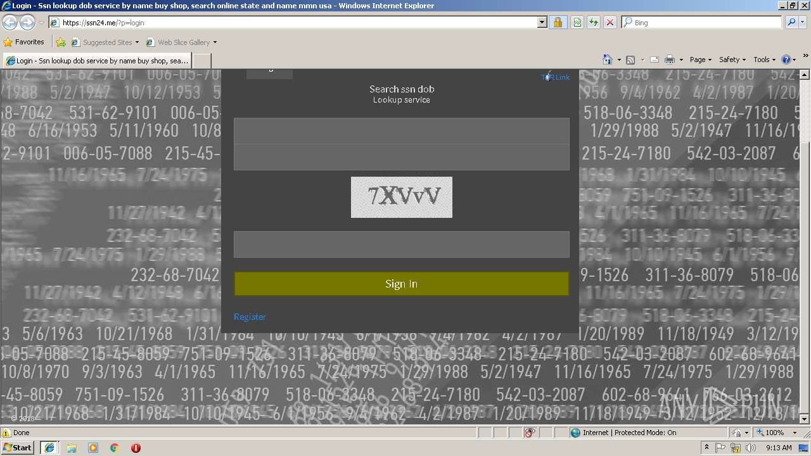Open search provider dropdown arrow
The height and width of the screenshot is (456, 811).
coord(803,23)
